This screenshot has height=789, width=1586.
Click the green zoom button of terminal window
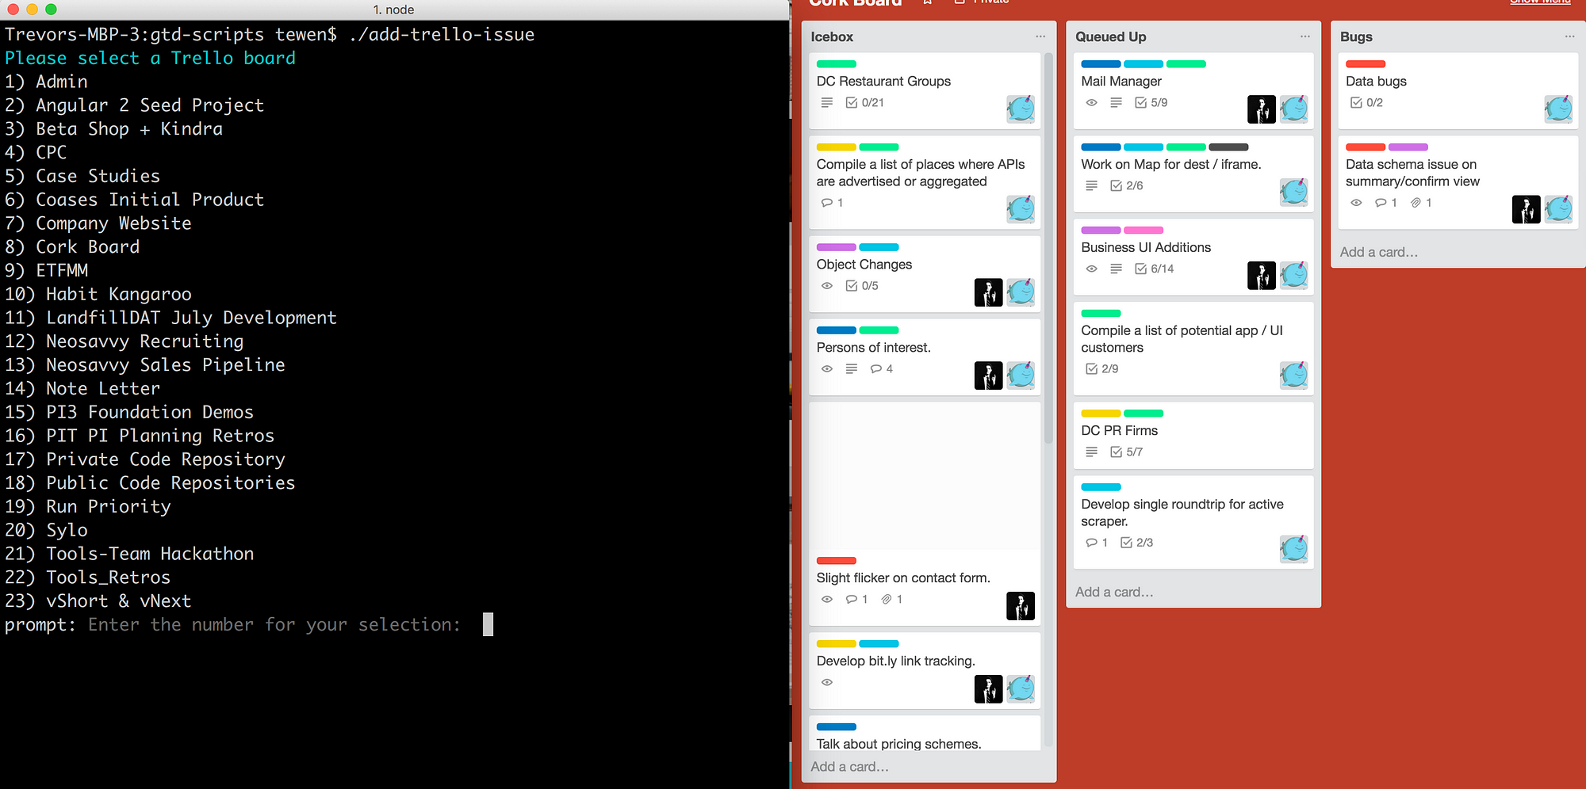pos(51,10)
